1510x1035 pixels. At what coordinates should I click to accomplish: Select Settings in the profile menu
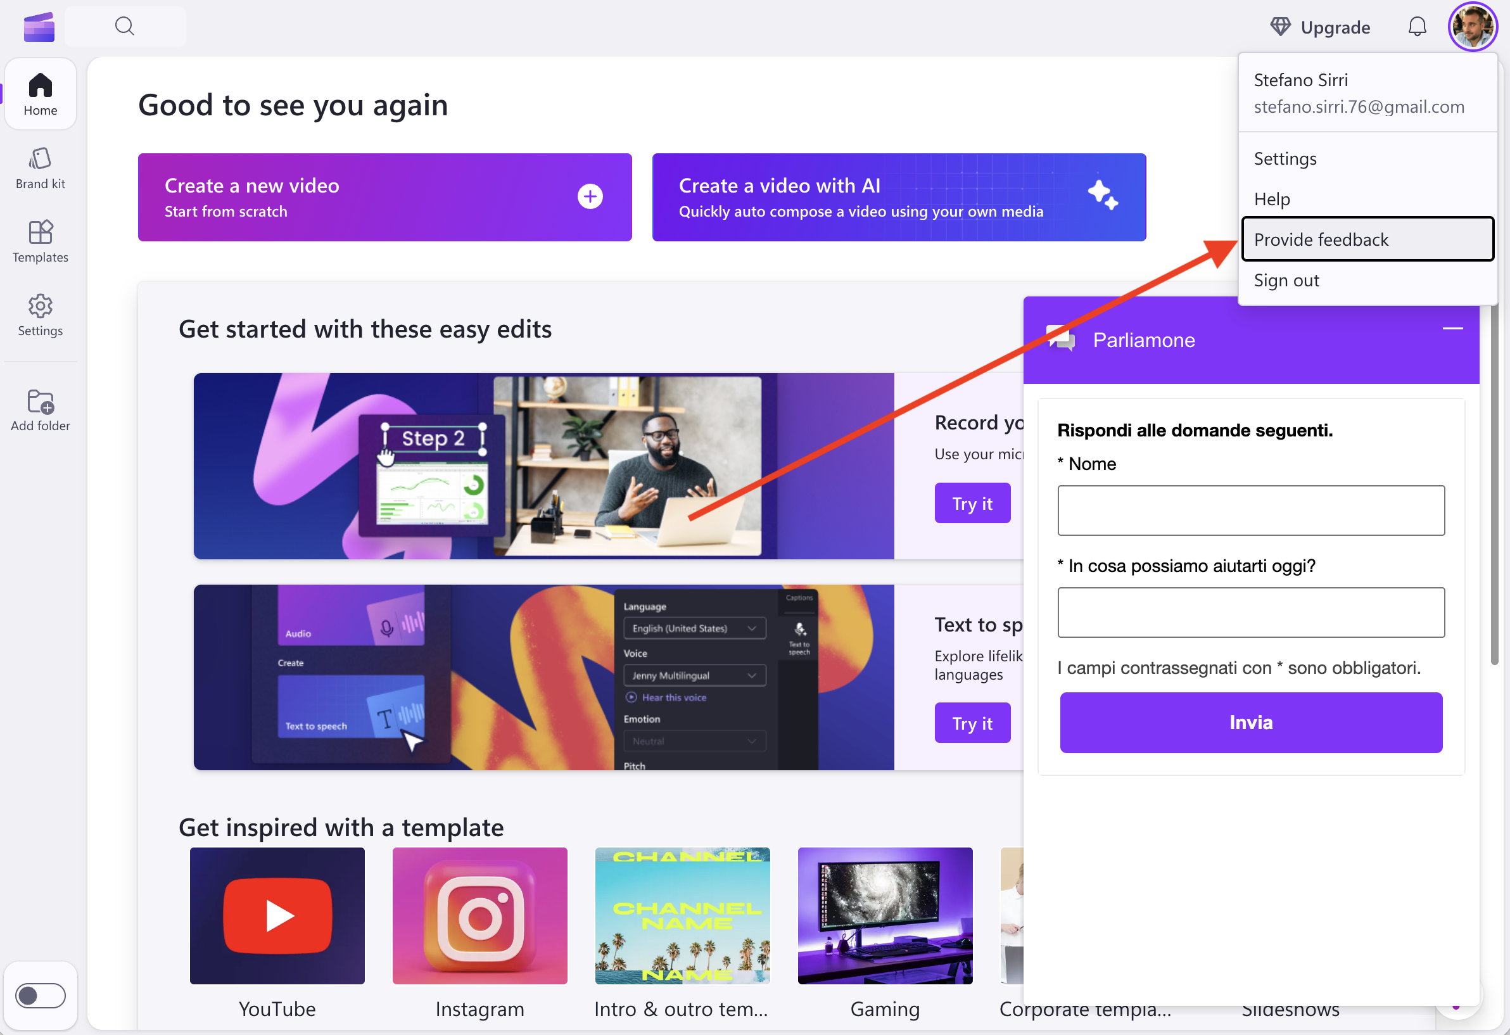click(x=1367, y=158)
